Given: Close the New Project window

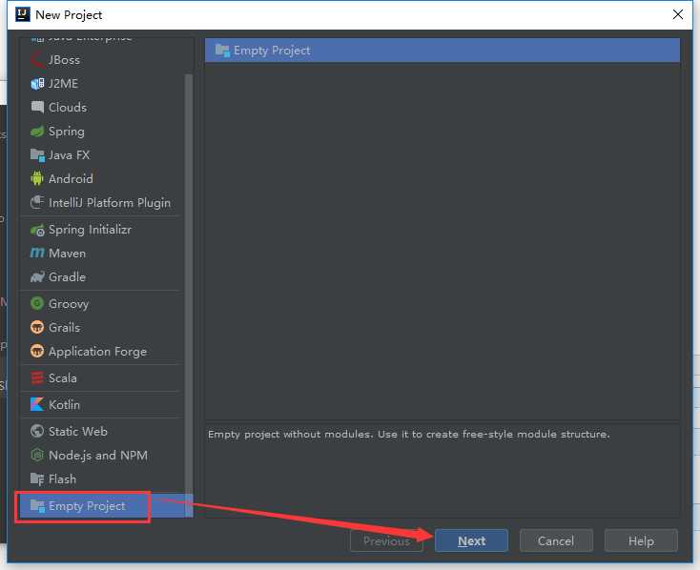Looking at the screenshot, I should (677, 14).
